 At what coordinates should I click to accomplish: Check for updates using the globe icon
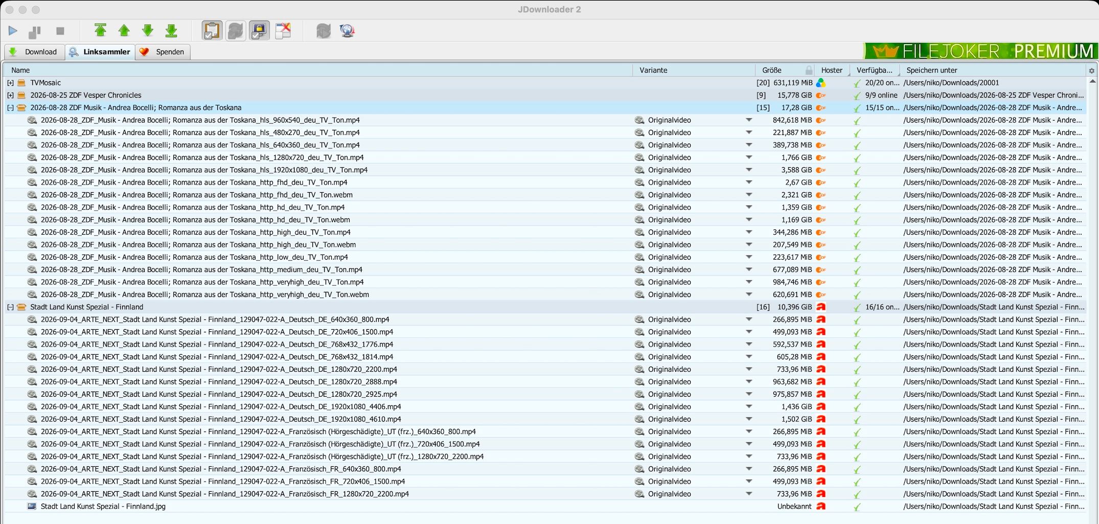coord(347,31)
